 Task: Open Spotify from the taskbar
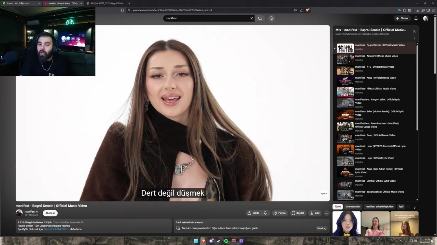coord(226,241)
